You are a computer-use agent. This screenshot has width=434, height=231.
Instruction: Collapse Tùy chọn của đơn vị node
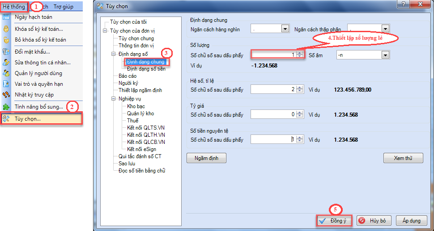pyautogui.click(x=105, y=30)
